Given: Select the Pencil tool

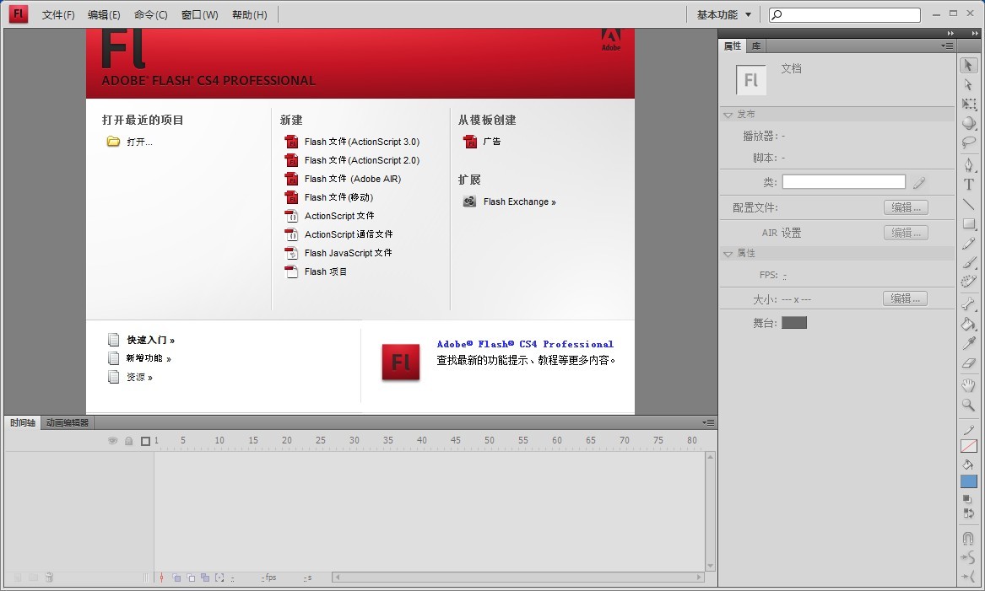Looking at the screenshot, I should tap(968, 244).
